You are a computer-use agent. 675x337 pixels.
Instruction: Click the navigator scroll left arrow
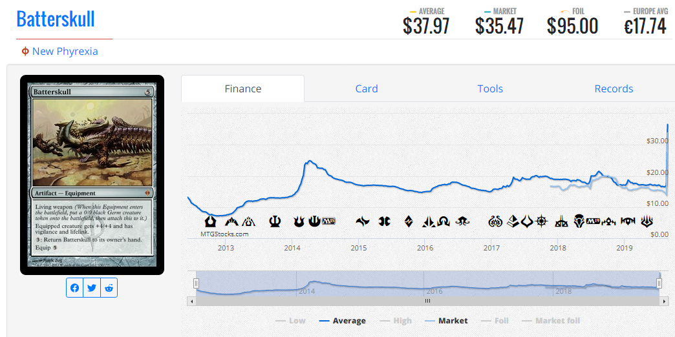coord(191,301)
